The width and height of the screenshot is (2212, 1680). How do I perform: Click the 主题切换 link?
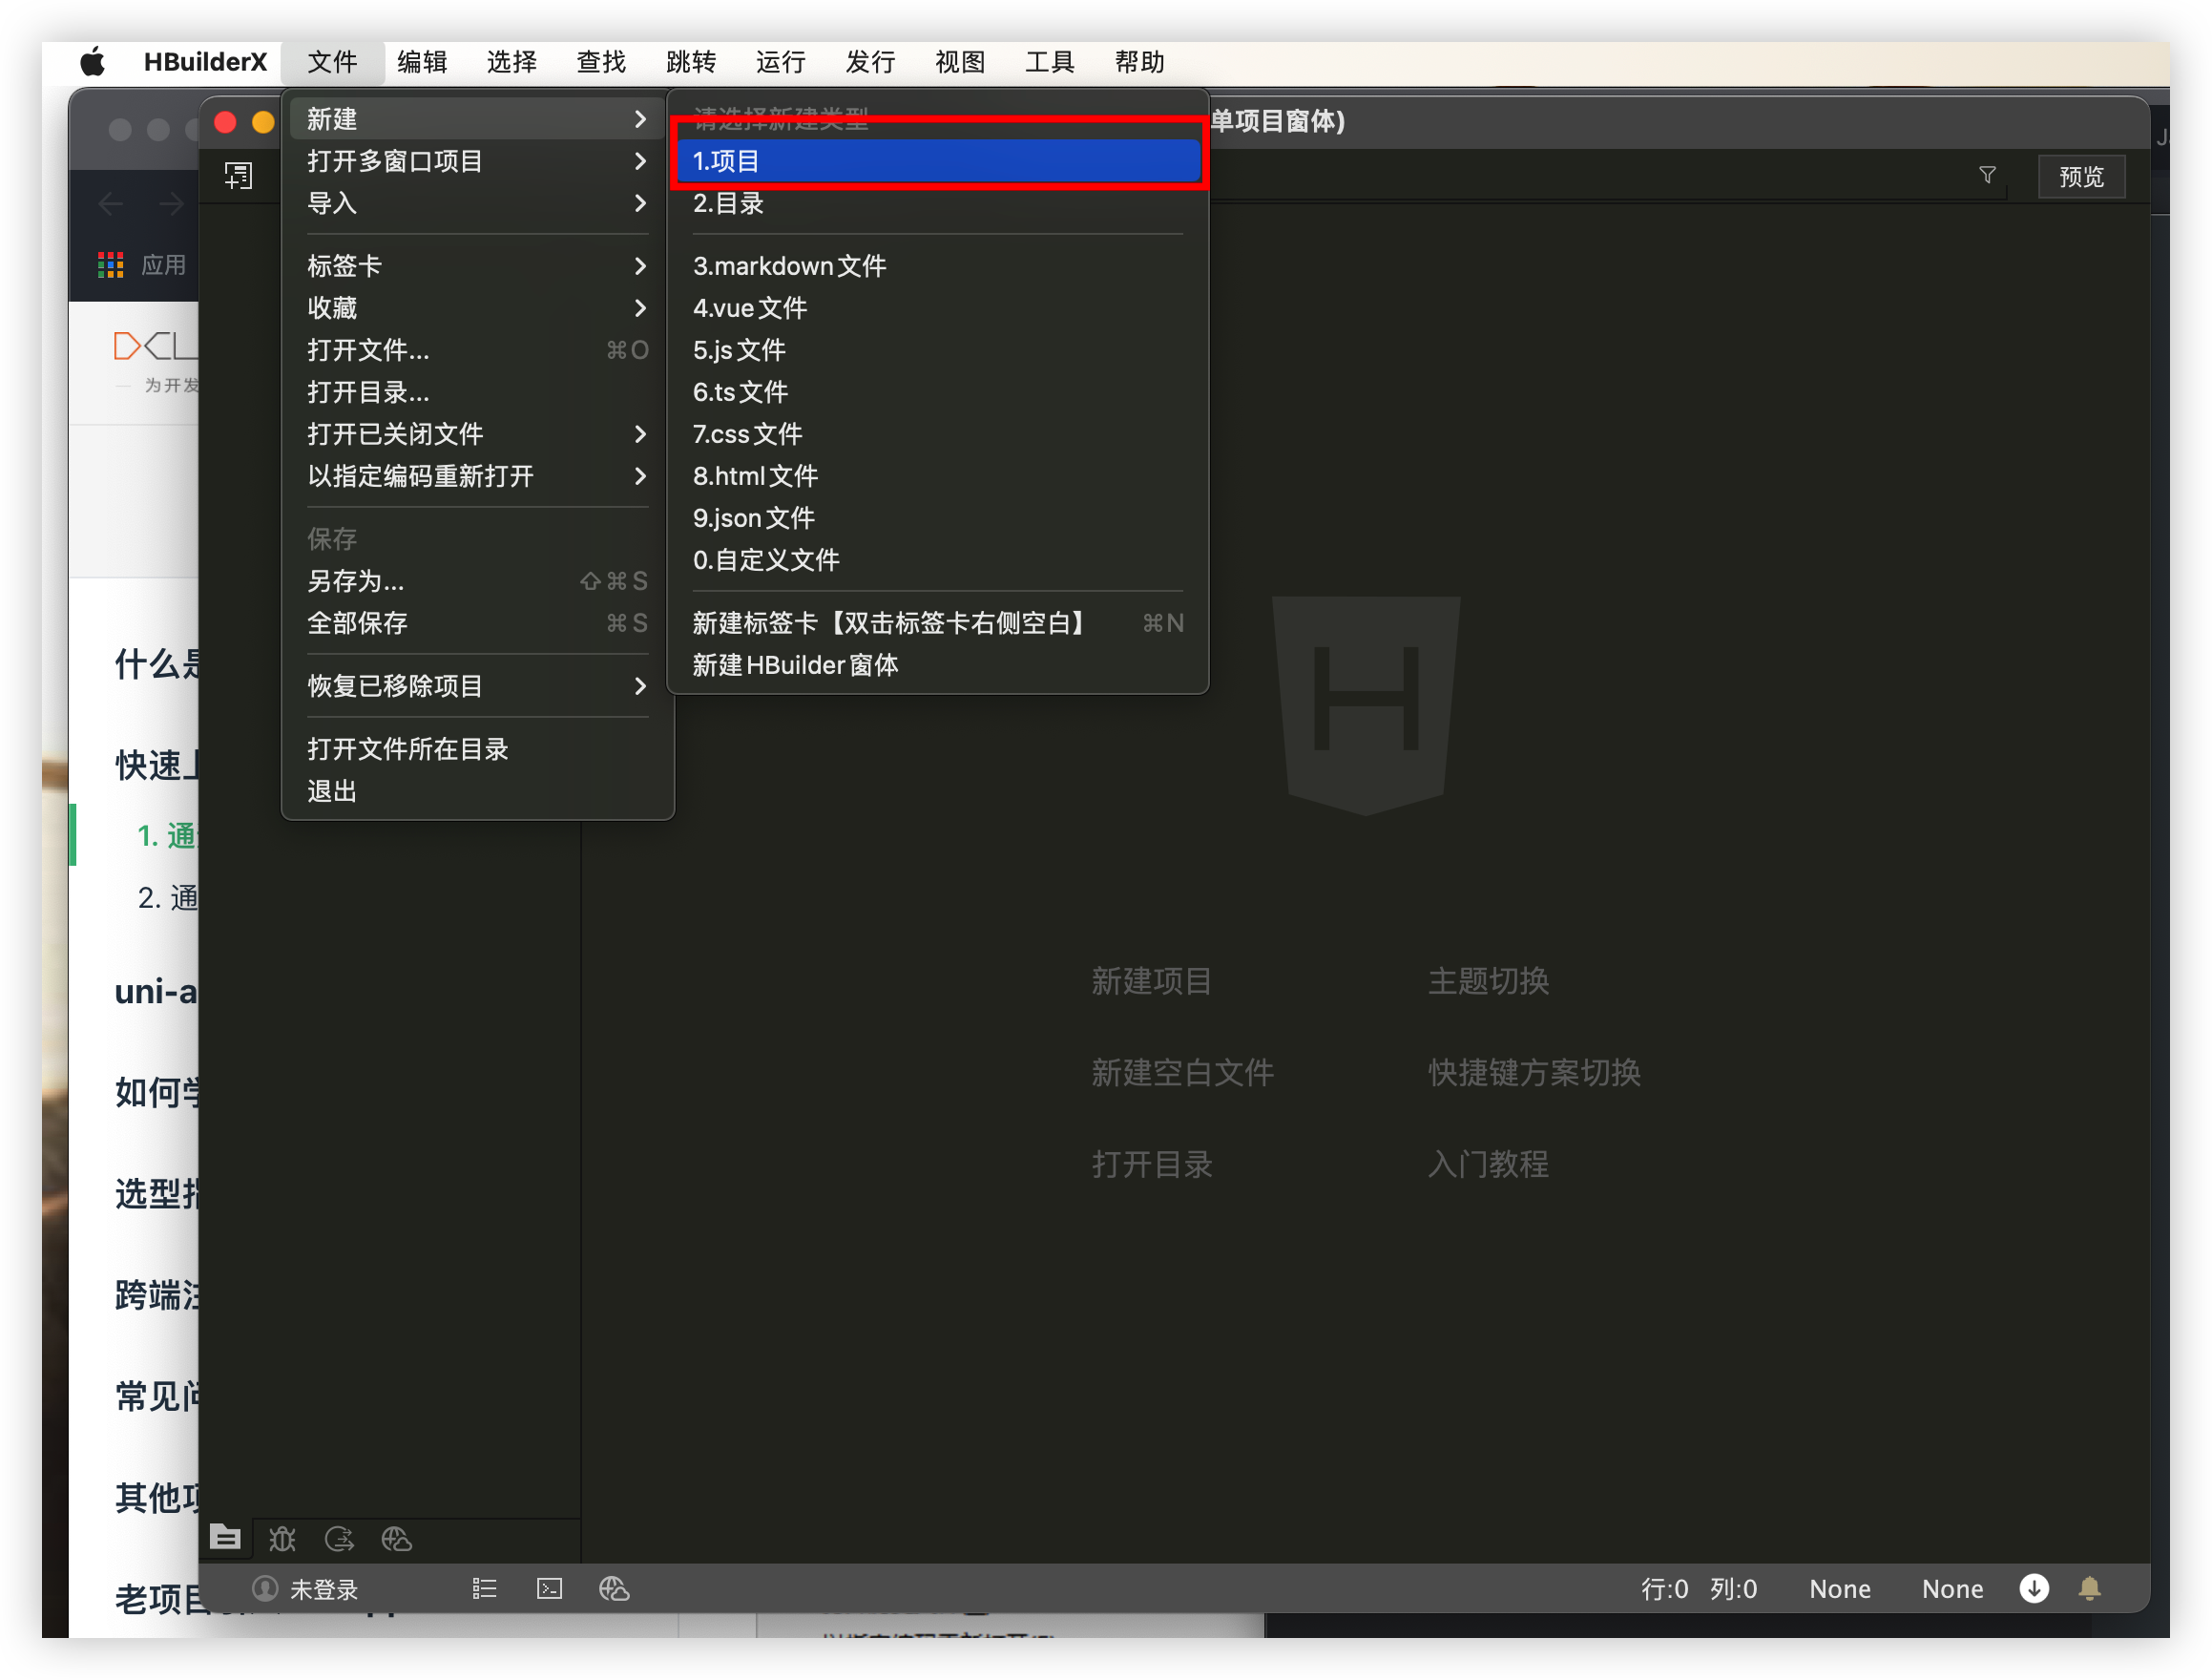[1488, 981]
